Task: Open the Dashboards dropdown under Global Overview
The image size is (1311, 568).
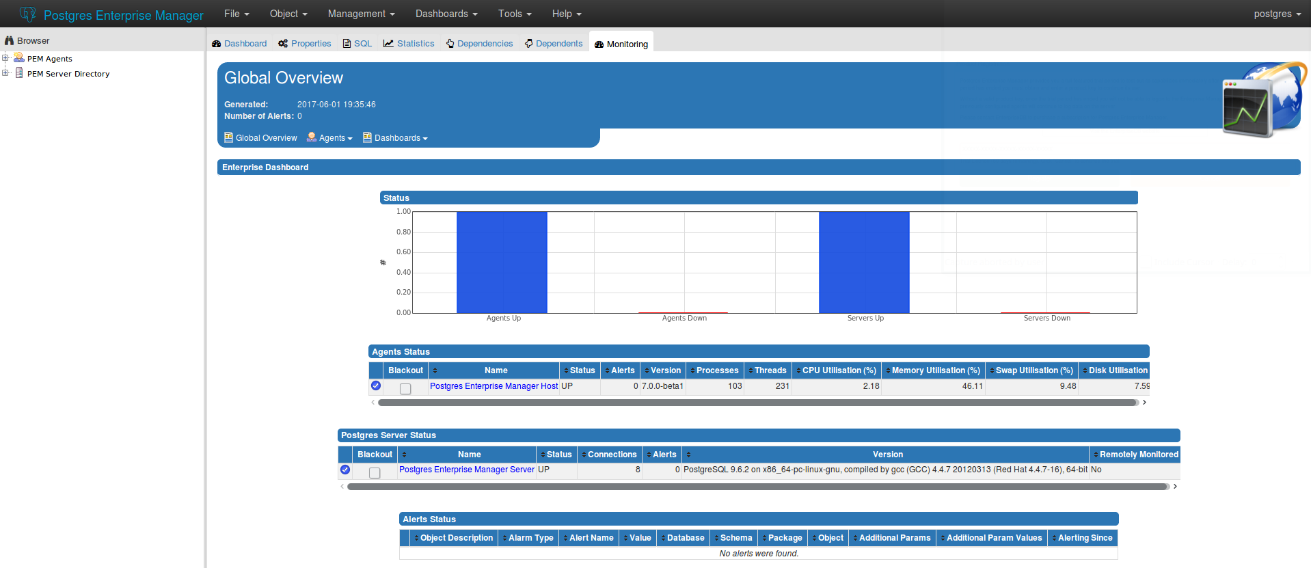Action: coord(401,138)
